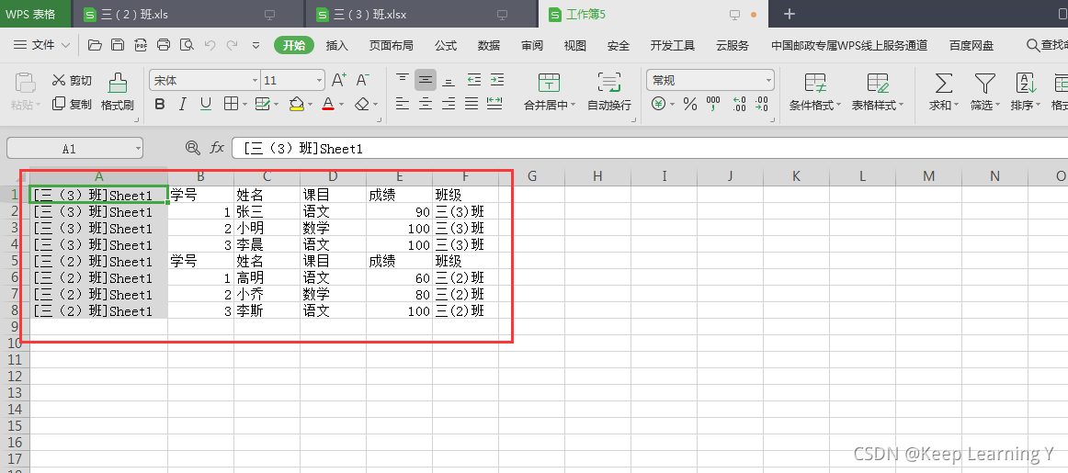1068x473 pixels.
Task: Expand Merge and Center (合并居中) dropdown
Action: pyautogui.click(x=573, y=106)
